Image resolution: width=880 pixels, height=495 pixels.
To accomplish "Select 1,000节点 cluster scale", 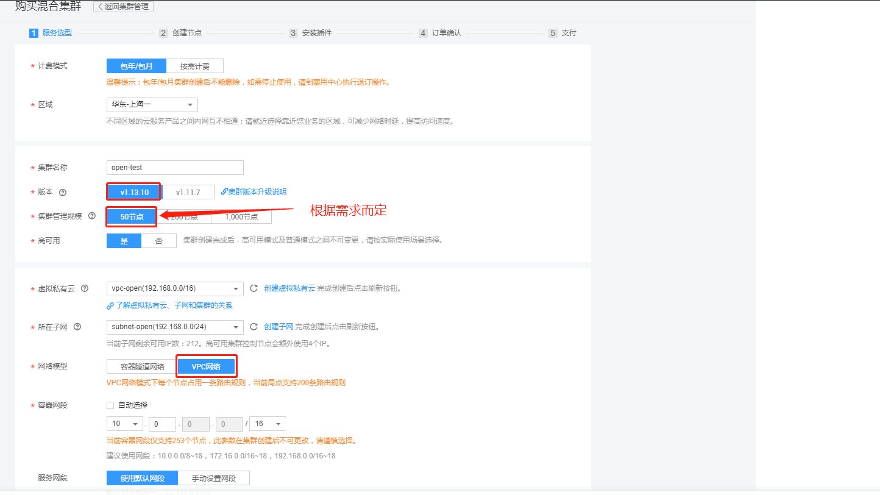I will click(241, 216).
